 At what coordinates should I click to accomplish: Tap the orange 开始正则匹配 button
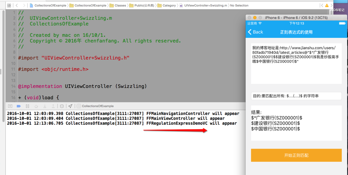[x=296, y=155]
